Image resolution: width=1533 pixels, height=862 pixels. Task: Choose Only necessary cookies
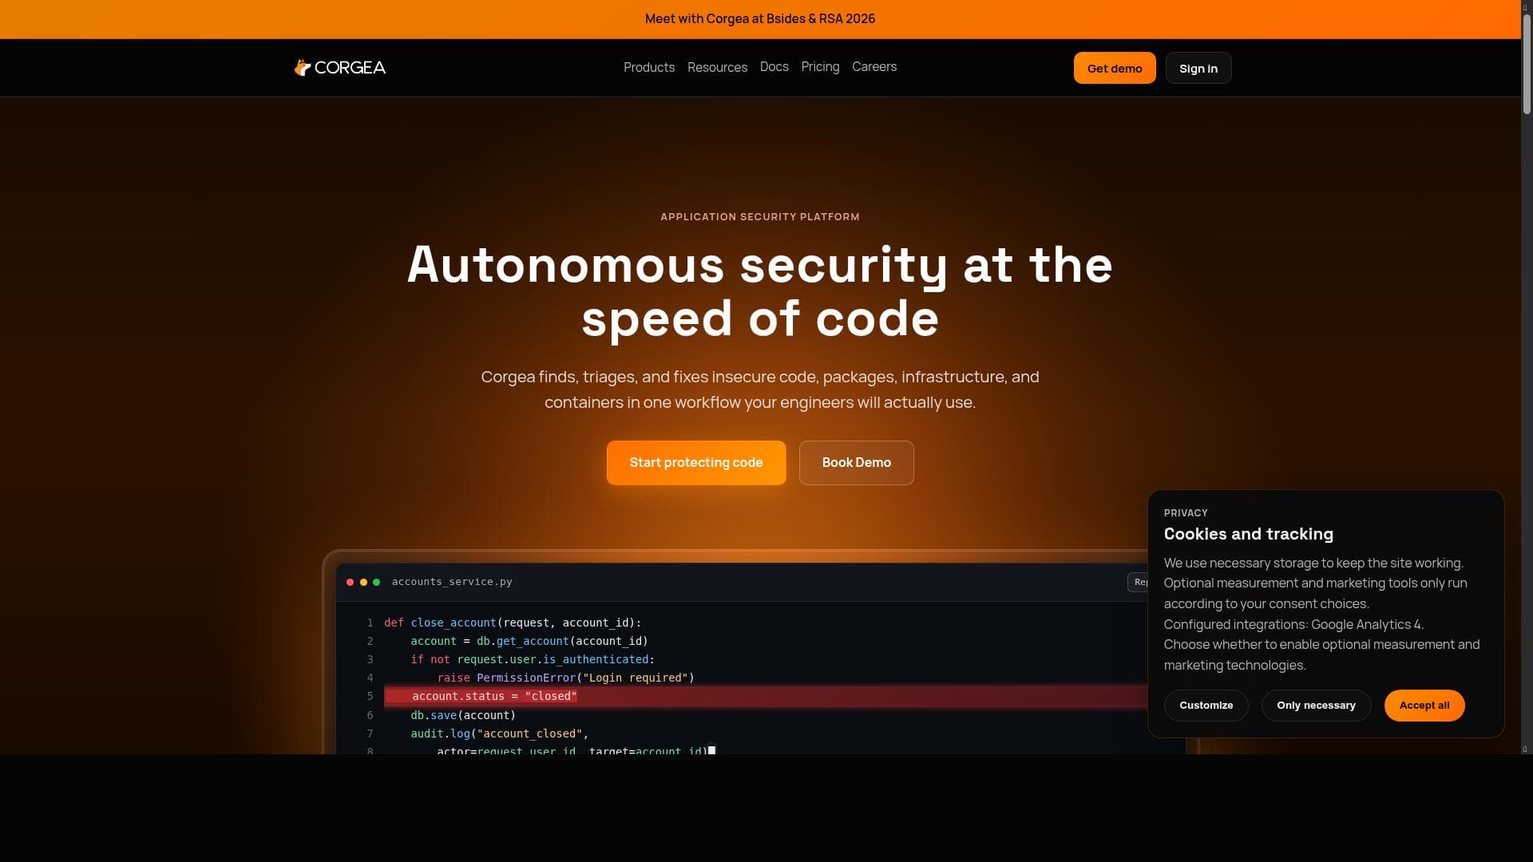(1315, 706)
